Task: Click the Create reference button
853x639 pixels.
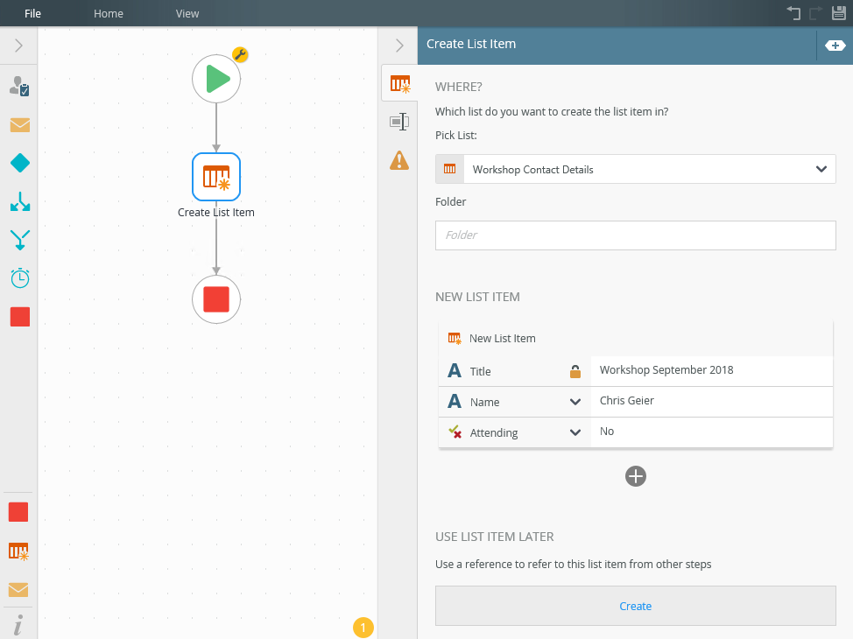Action: (635, 606)
